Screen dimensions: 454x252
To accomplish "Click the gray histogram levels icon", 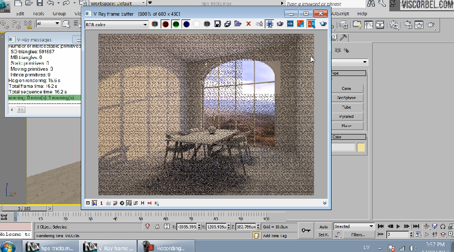I will (x=108, y=203).
